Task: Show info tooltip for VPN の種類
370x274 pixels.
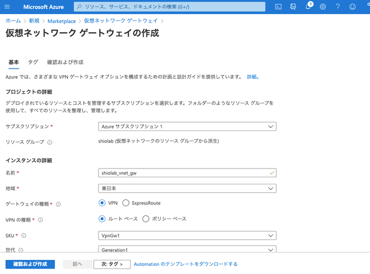Action: click(x=41, y=220)
